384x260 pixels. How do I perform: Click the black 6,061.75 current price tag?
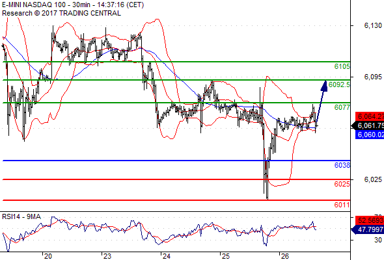[368, 125]
